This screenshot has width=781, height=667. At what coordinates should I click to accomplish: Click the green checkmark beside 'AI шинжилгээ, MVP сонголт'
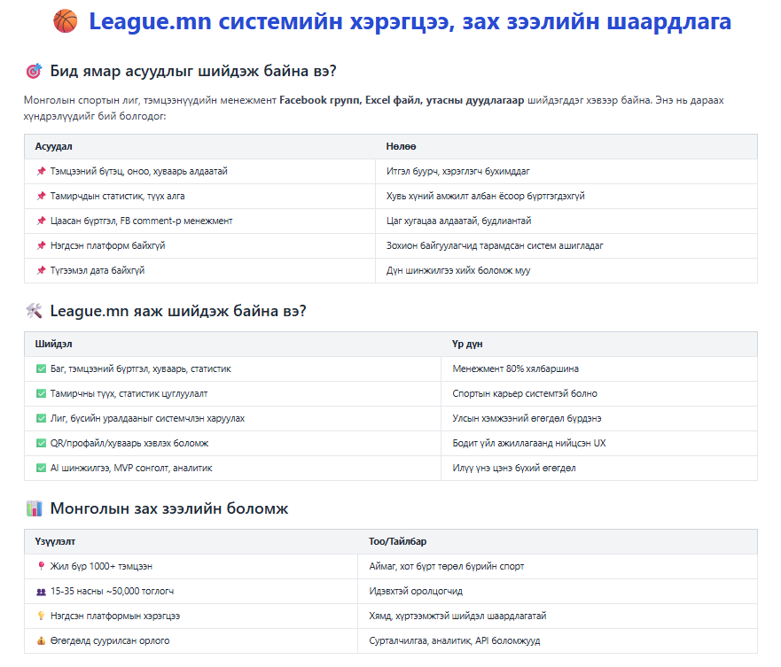41,468
